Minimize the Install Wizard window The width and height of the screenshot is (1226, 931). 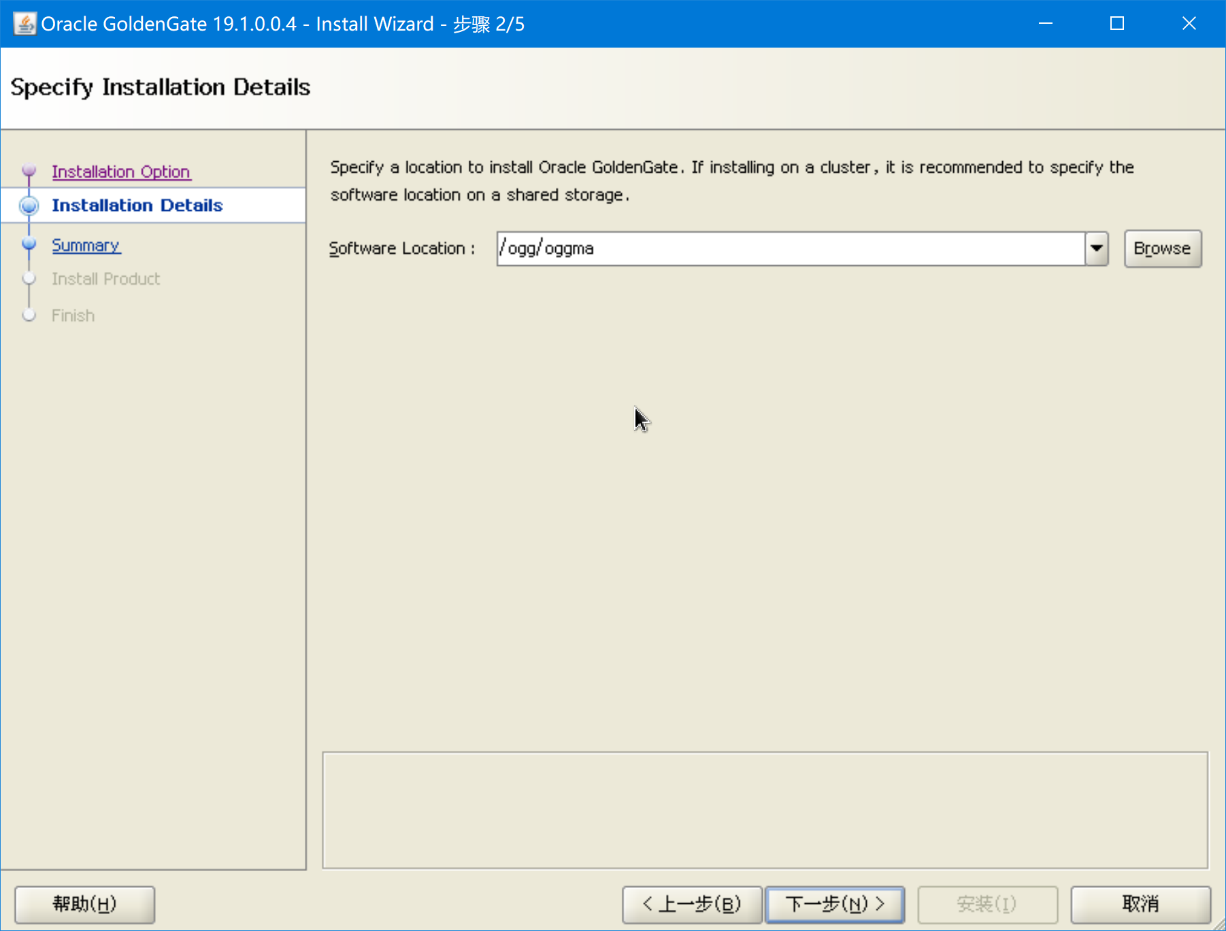(1046, 24)
